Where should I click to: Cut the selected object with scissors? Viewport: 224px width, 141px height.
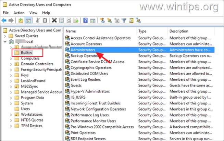click(38, 21)
